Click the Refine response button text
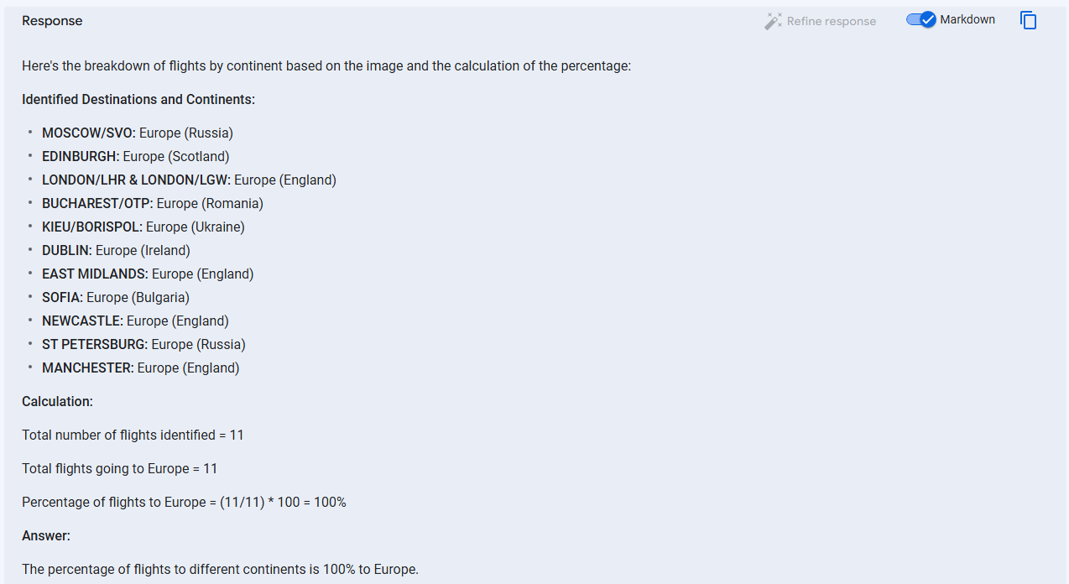The image size is (1069, 584). tap(832, 21)
